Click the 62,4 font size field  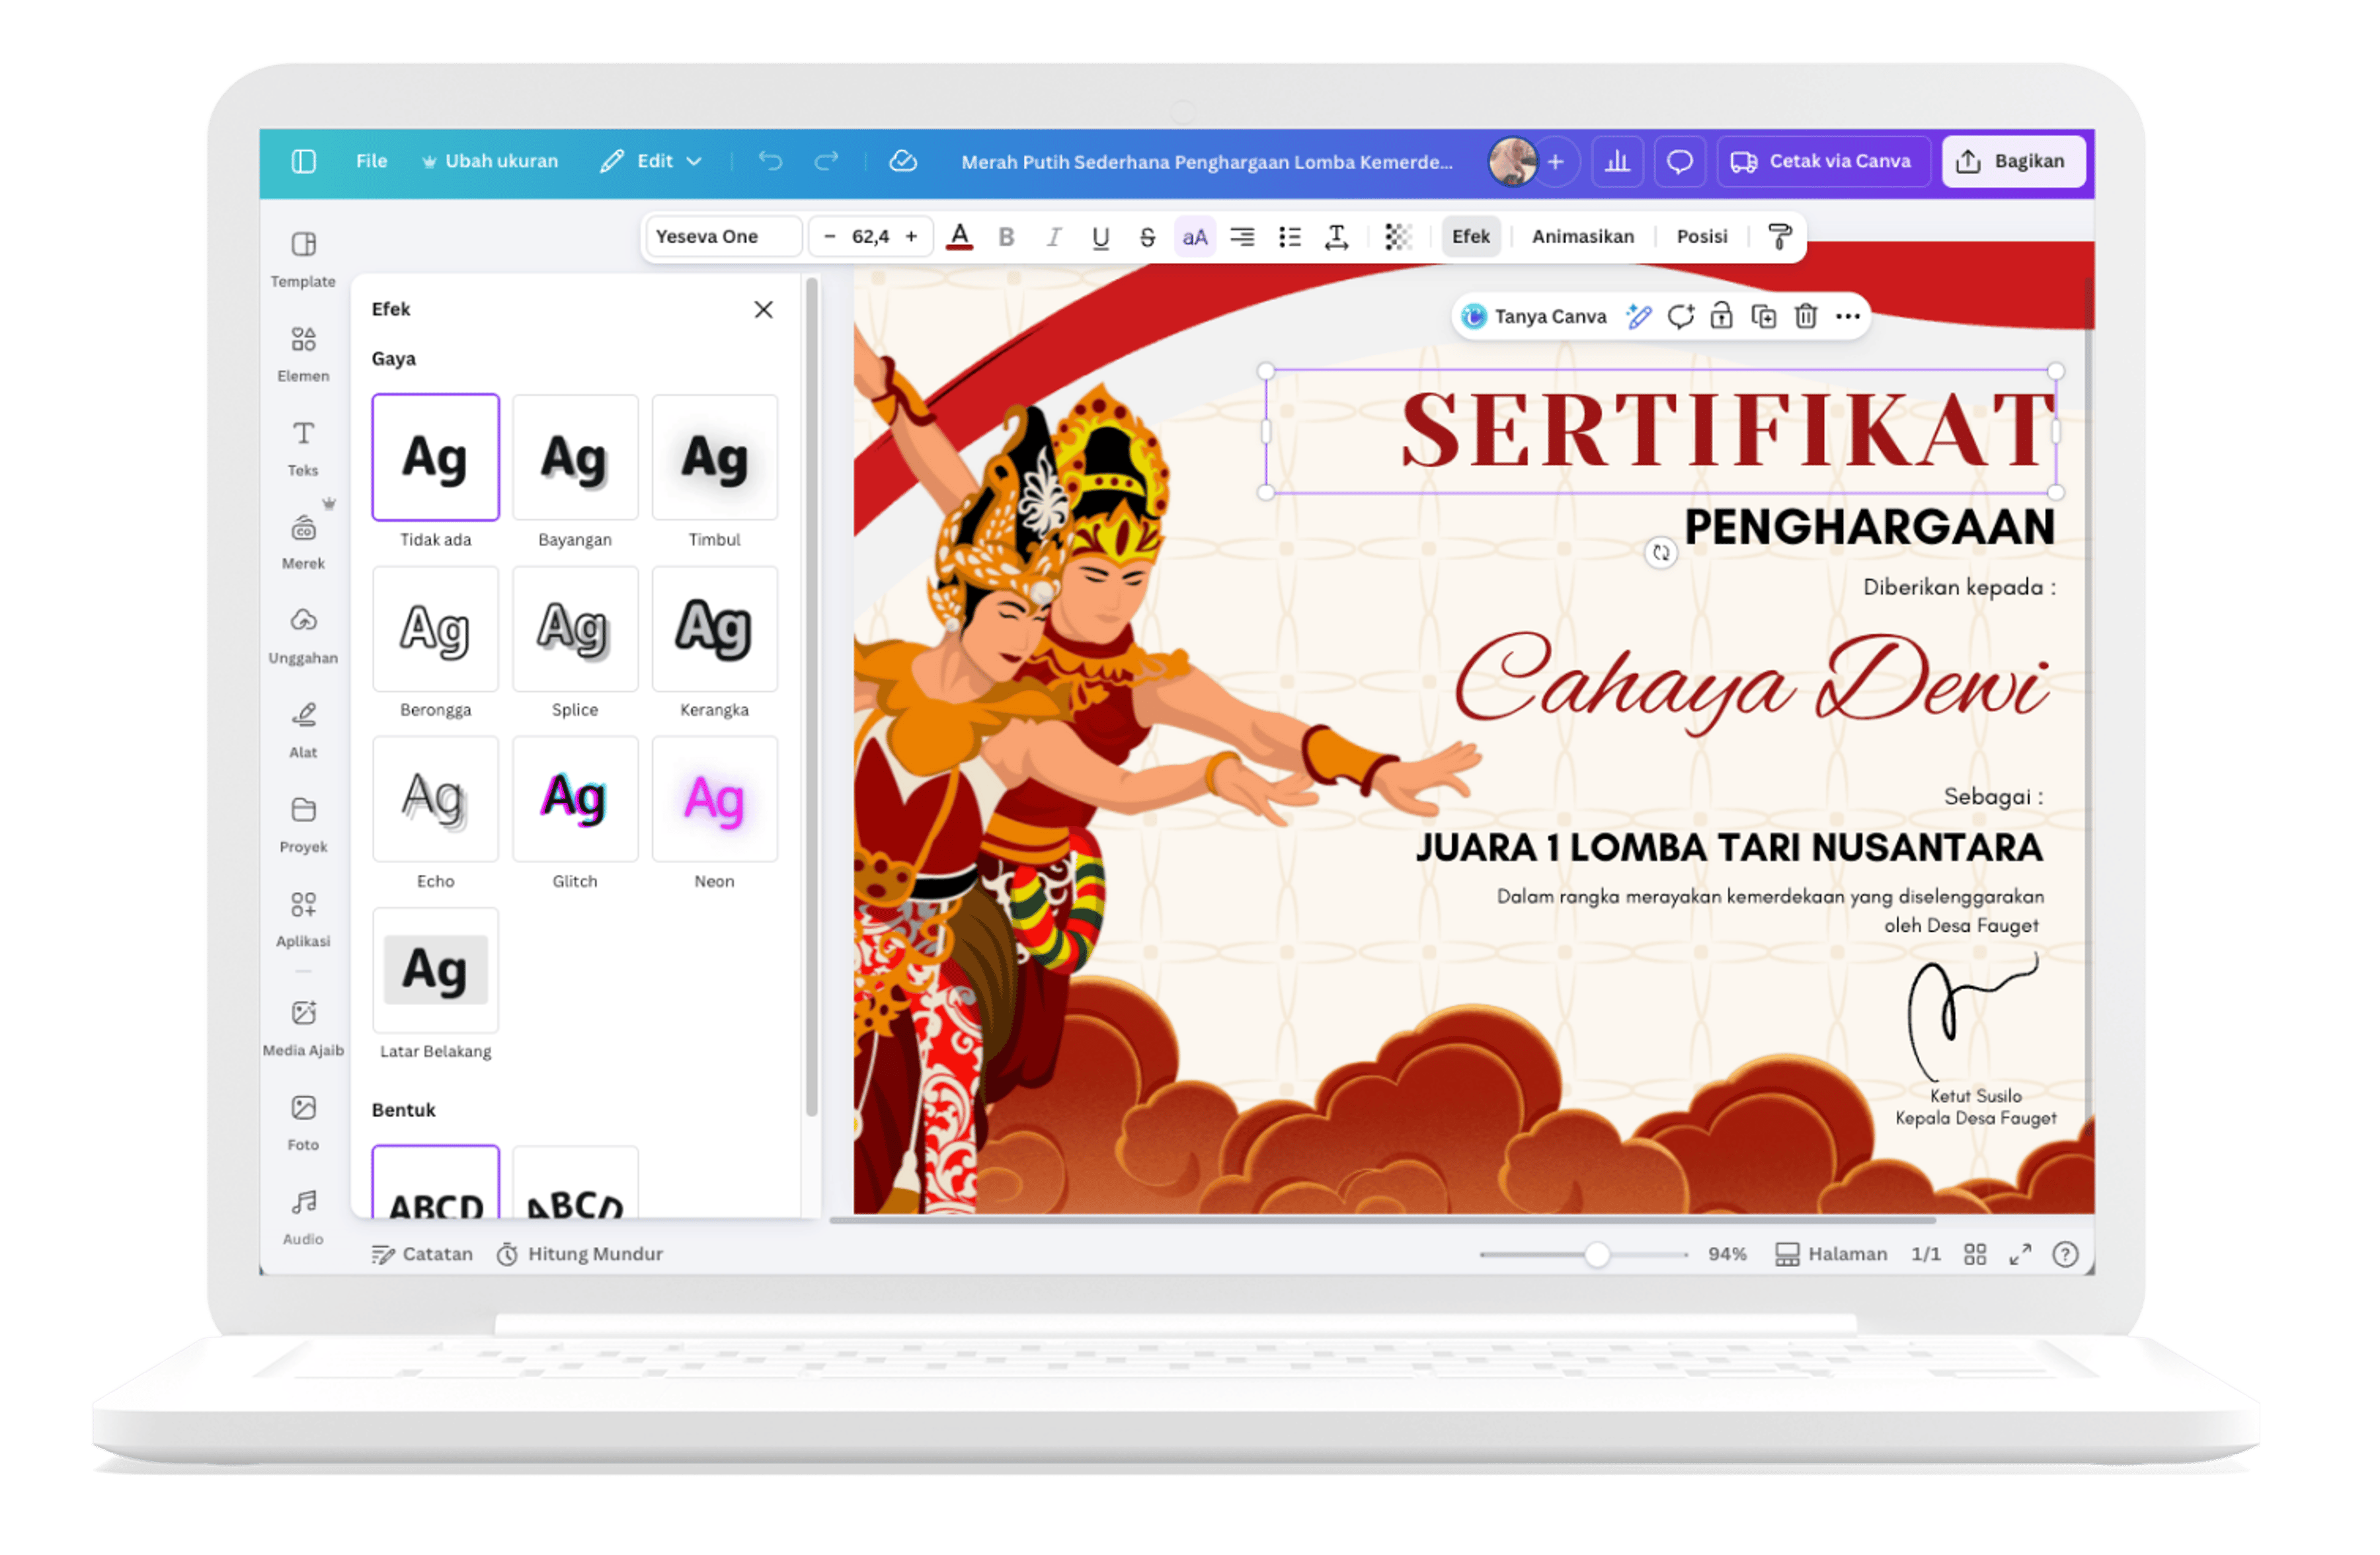click(x=870, y=237)
